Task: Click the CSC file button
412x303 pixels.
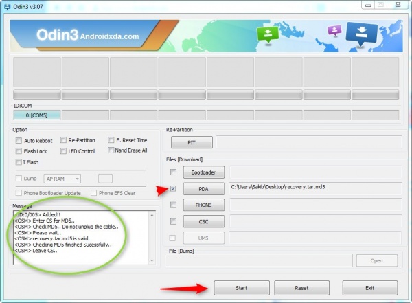Action: pyautogui.click(x=204, y=222)
